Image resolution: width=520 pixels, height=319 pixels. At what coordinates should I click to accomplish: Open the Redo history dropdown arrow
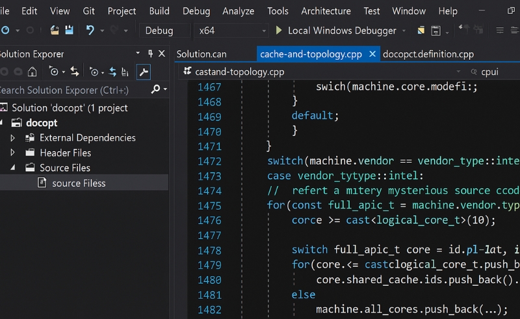click(x=125, y=31)
